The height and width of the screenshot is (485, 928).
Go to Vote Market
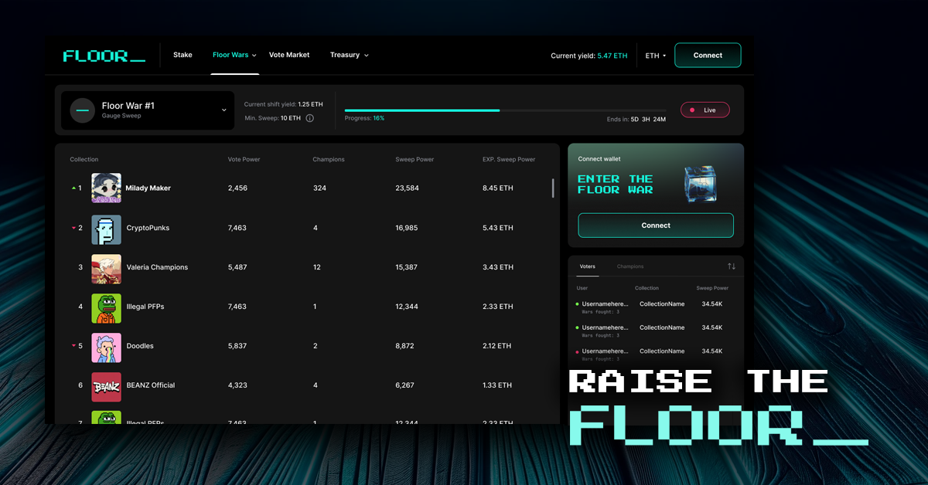(289, 56)
